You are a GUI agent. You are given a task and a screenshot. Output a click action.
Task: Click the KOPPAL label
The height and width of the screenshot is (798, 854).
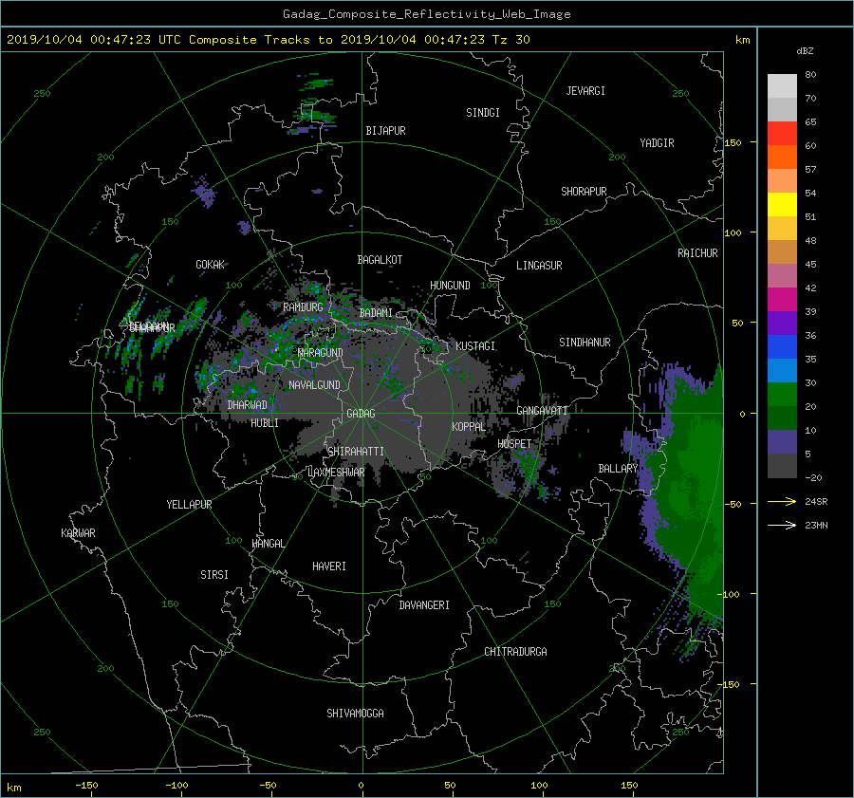[x=469, y=427]
